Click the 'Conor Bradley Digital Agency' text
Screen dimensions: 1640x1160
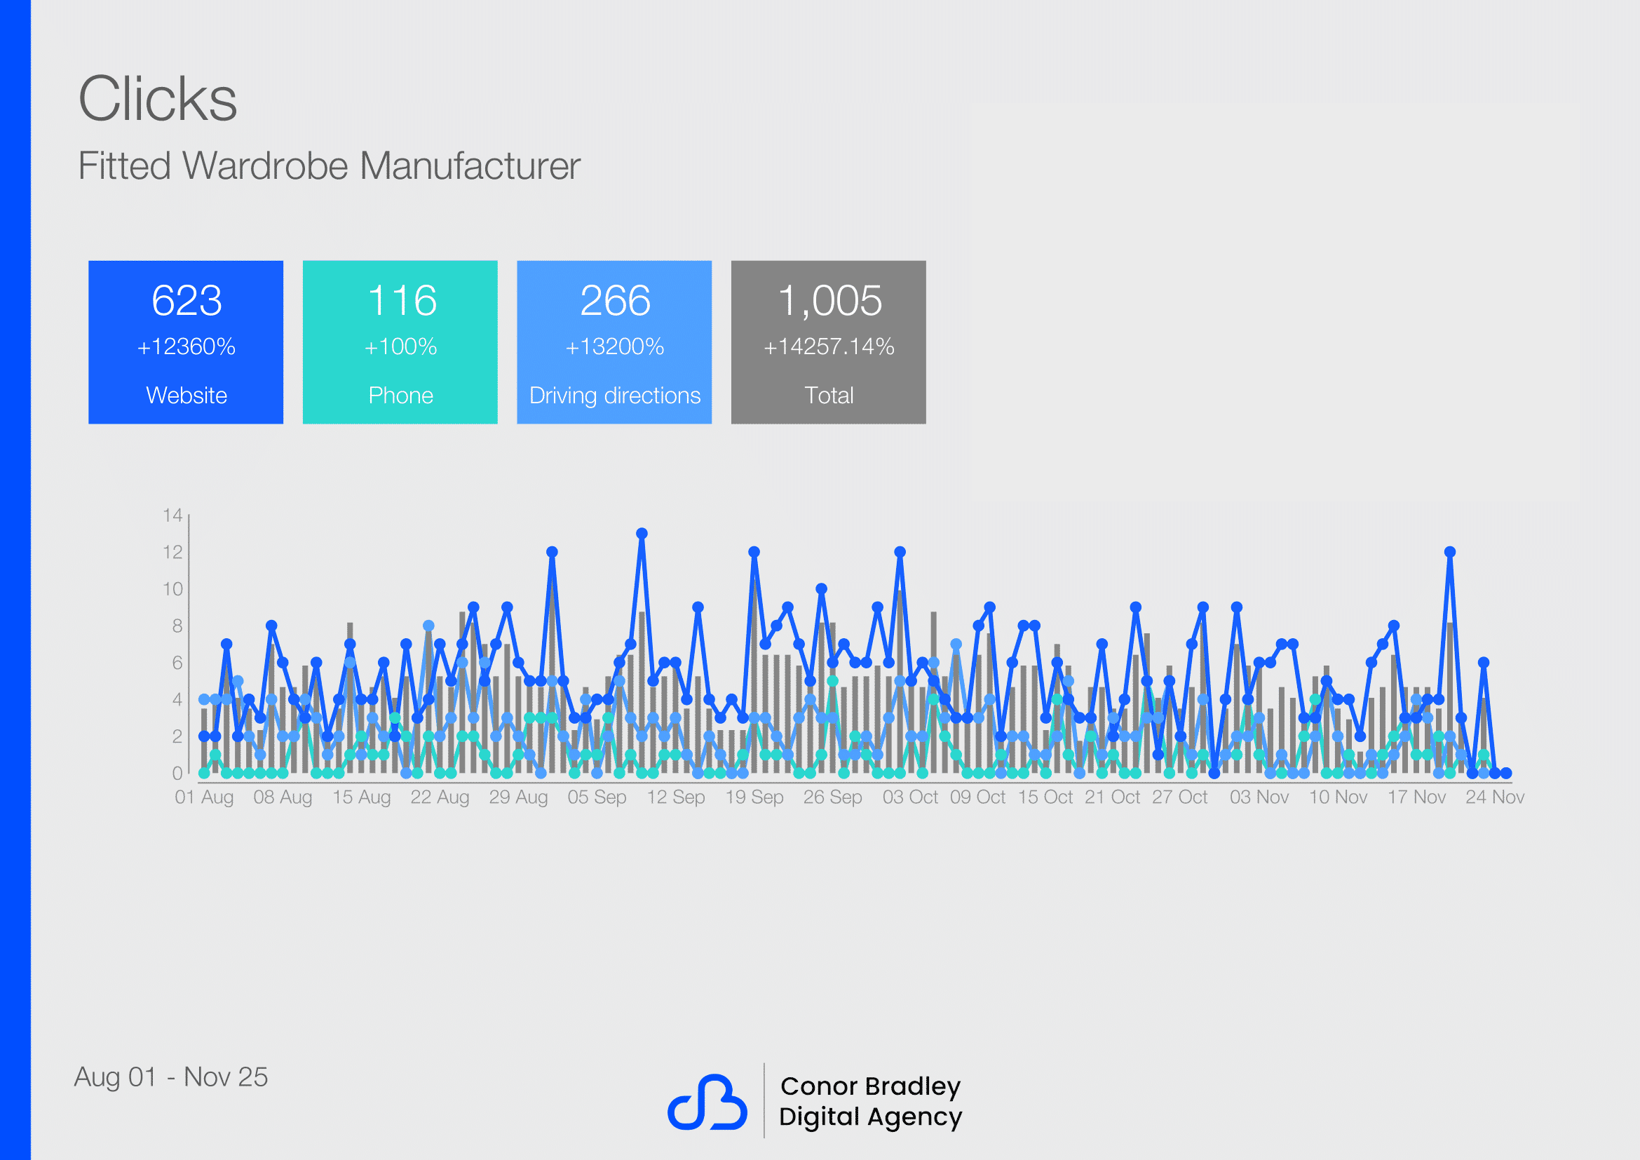click(871, 1101)
